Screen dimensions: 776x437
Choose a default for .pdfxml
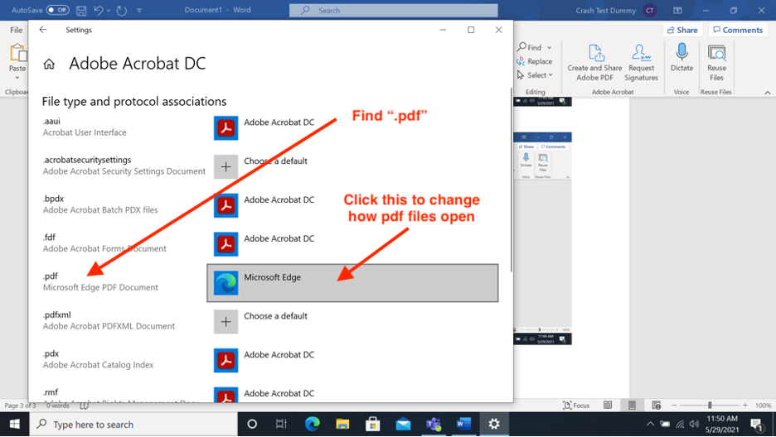[226, 322]
